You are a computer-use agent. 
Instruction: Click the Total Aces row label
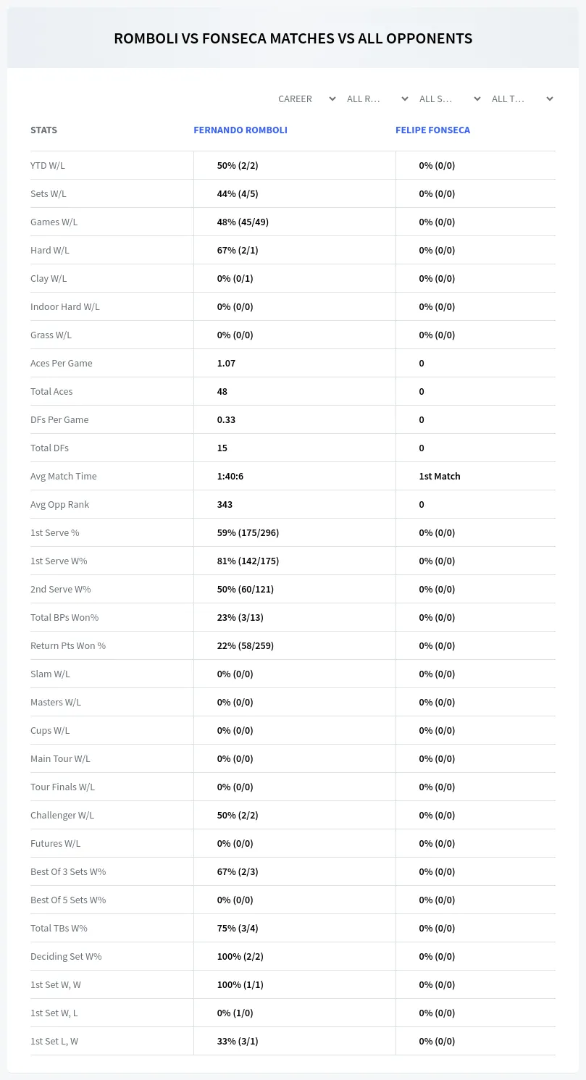51,391
